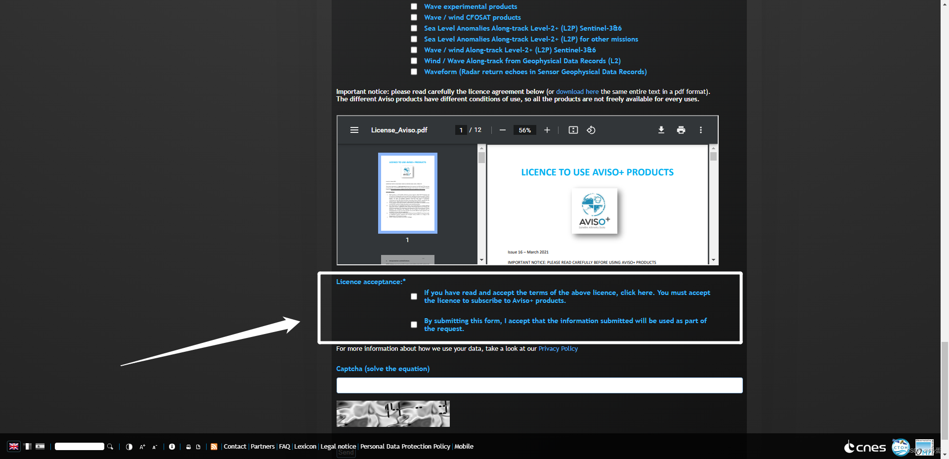The image size is (949, 459).
Task: Click down arrow of PDF thumbnail scrollbar
Action: pyautogui.click(x=481, y=260)
